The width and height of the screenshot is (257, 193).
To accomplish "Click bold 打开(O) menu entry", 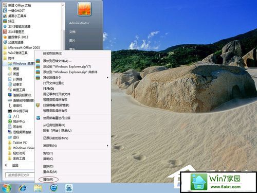I will point(48,89).
